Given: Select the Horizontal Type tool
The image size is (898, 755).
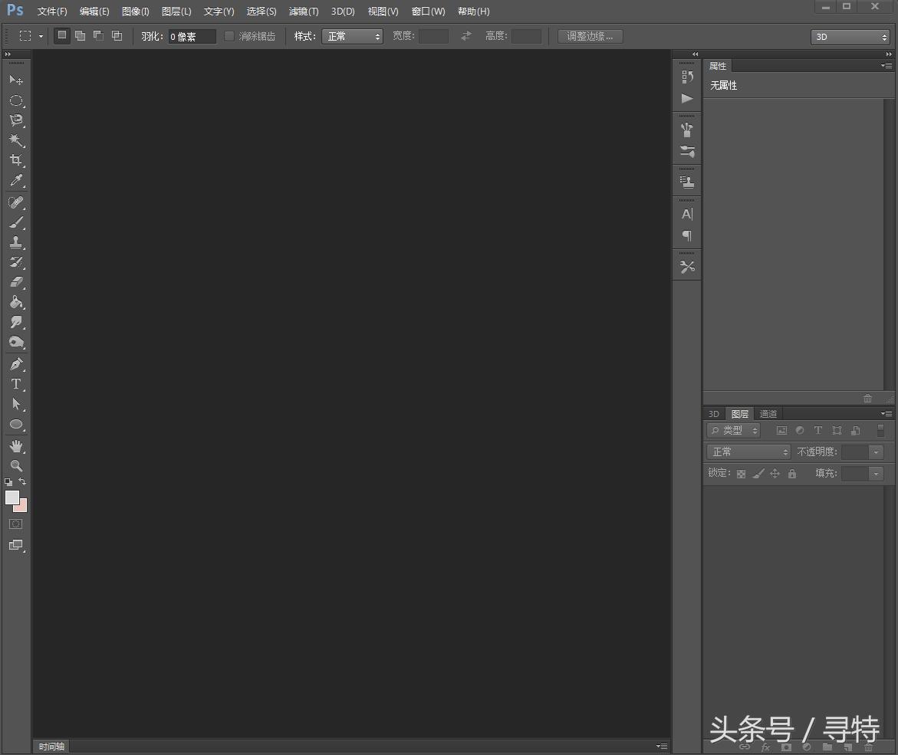Looking at the screenshot, I should [x=17, y=384].
